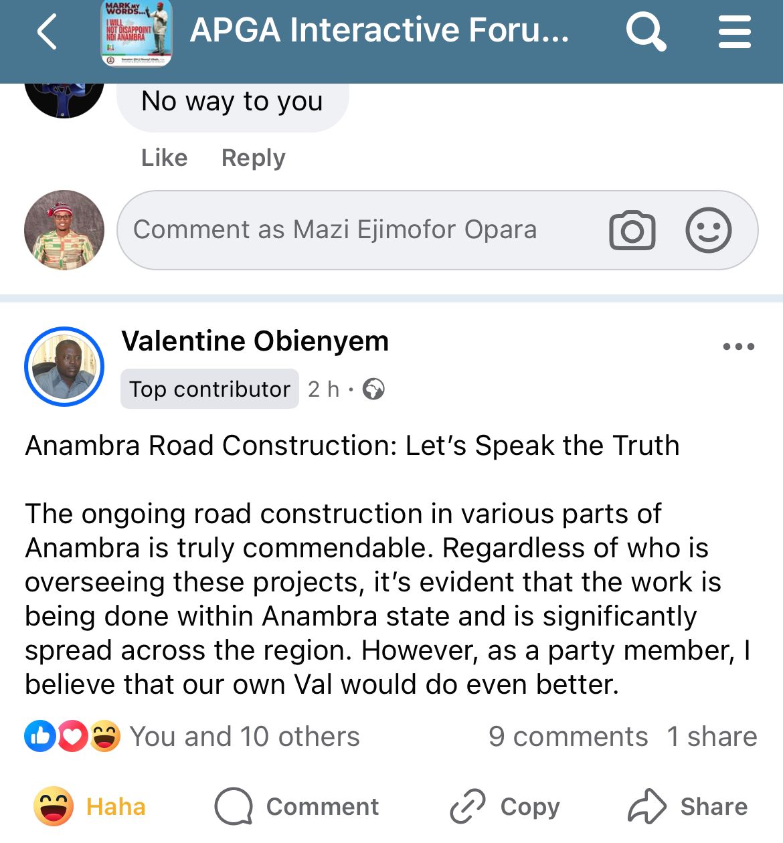Copy the post link

click(505, 806)
